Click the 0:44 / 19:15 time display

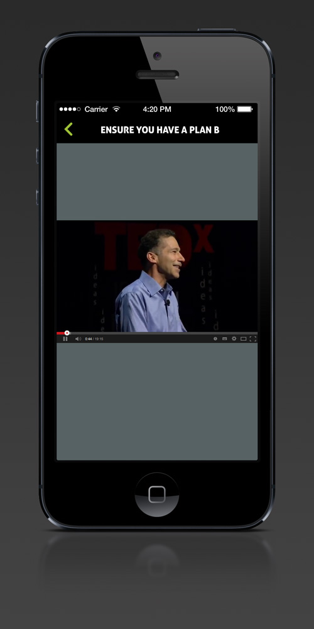click(x=94, y=339)
